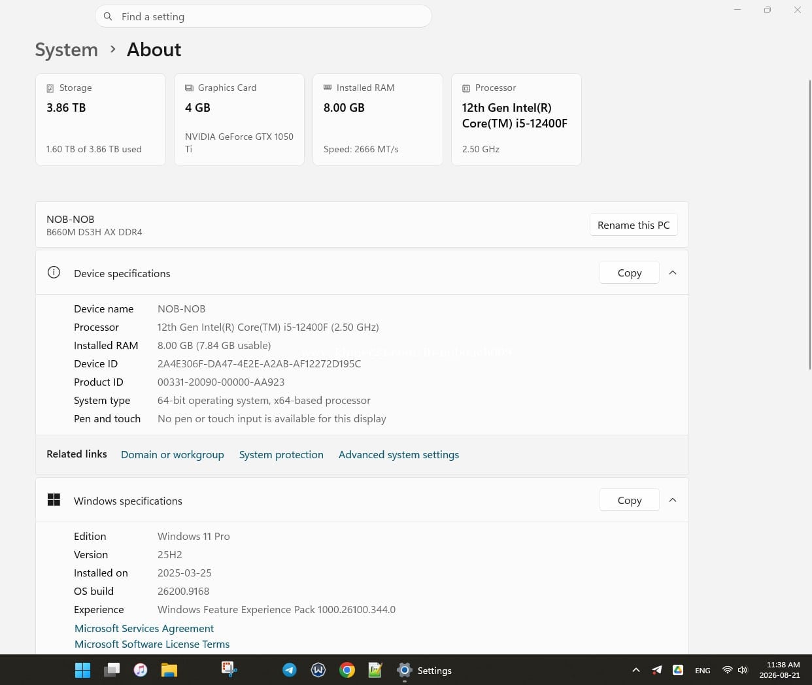This screenshot has height=685, width=812.
Task: Open the Windows Start menu
Action: 82,670
